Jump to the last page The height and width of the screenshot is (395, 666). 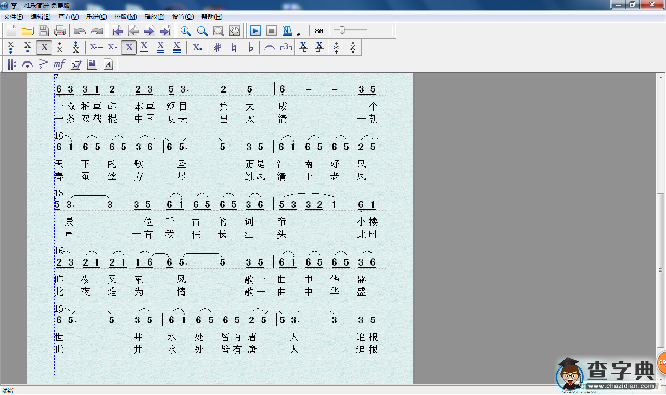pyautogui.click(x=165, y=31)
